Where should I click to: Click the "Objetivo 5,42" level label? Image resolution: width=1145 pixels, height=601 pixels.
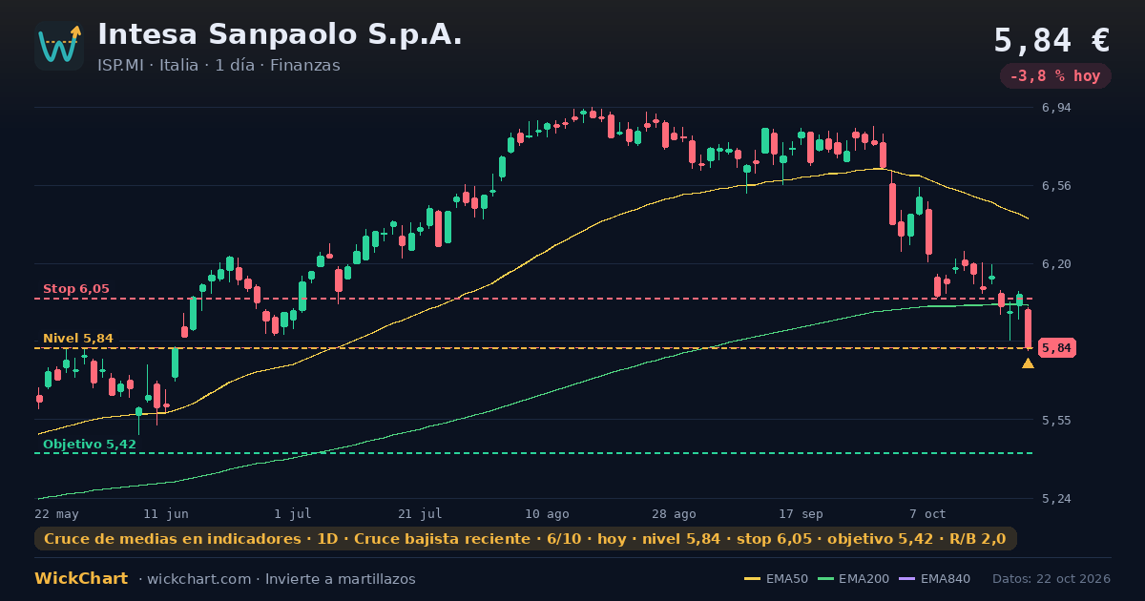coord(89,444)
